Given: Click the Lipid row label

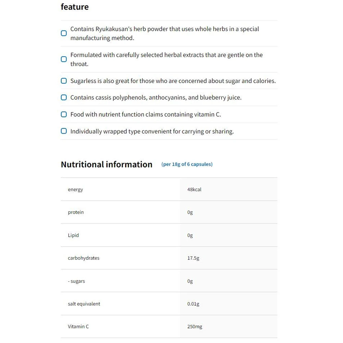Looking at the screenshot, I should pos(73,235).
